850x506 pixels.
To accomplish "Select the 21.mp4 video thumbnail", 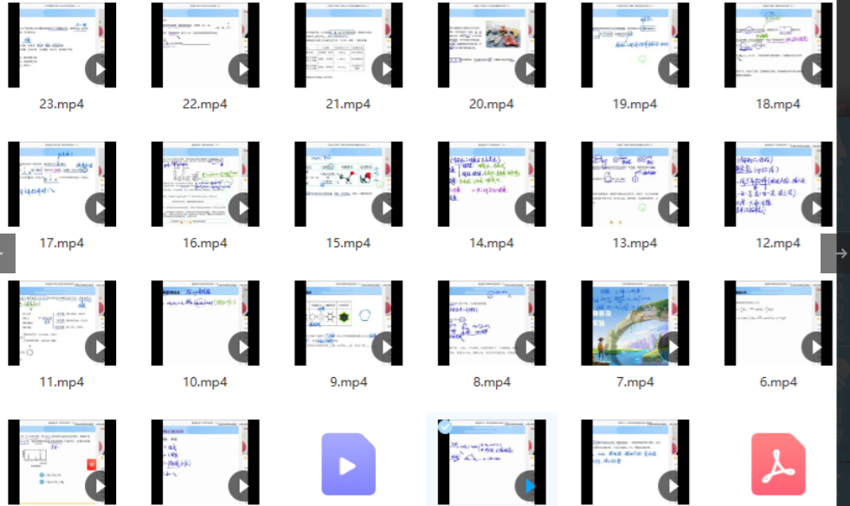I will (x=348, y=45).
